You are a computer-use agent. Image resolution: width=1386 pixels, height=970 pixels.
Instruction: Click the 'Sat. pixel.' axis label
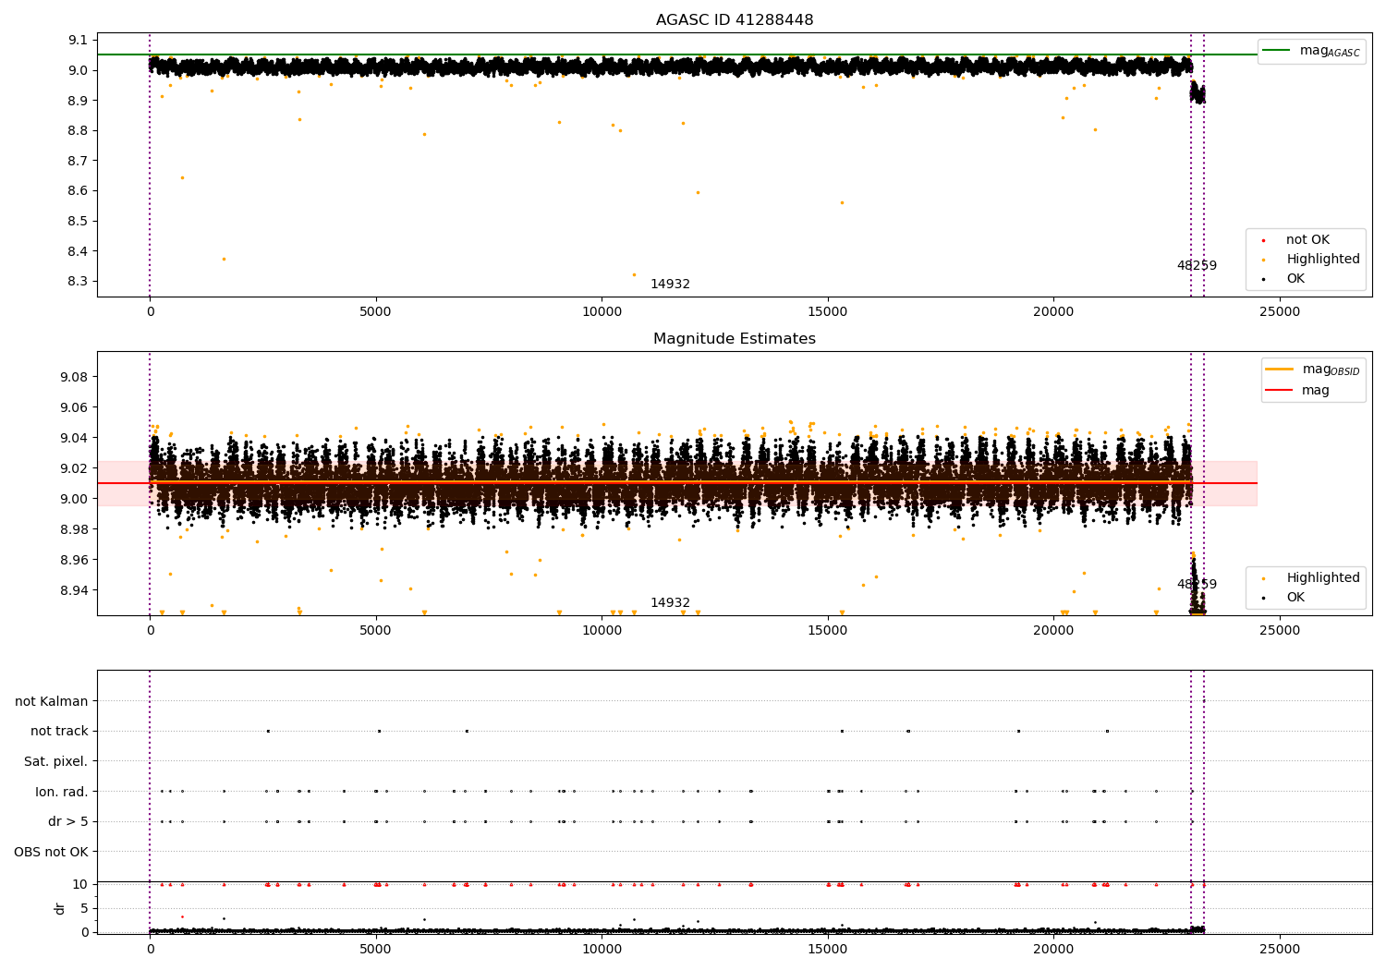click(56, 762)
